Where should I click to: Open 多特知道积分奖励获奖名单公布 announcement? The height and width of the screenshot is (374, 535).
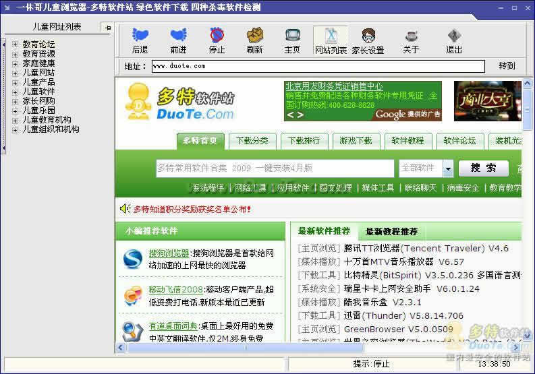[192, 209]
